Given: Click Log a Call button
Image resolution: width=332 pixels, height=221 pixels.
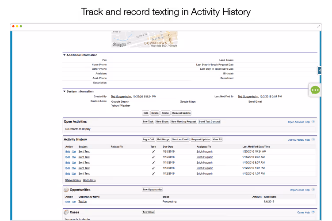Looking at the screenshot, I should pyautogui.click(x=148, y=139).
